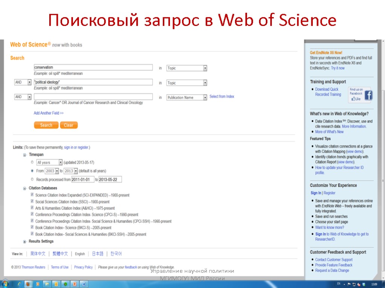Viewport: 385px width, 288px height.
Task: Open the Windows Start menu orb
Action: pos(5,284)
